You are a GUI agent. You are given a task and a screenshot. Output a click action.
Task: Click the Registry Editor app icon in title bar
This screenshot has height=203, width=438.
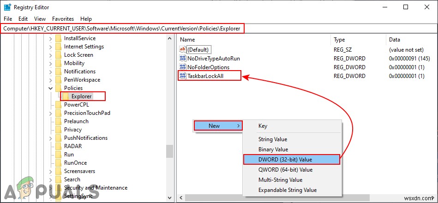[x=7, y=7]
